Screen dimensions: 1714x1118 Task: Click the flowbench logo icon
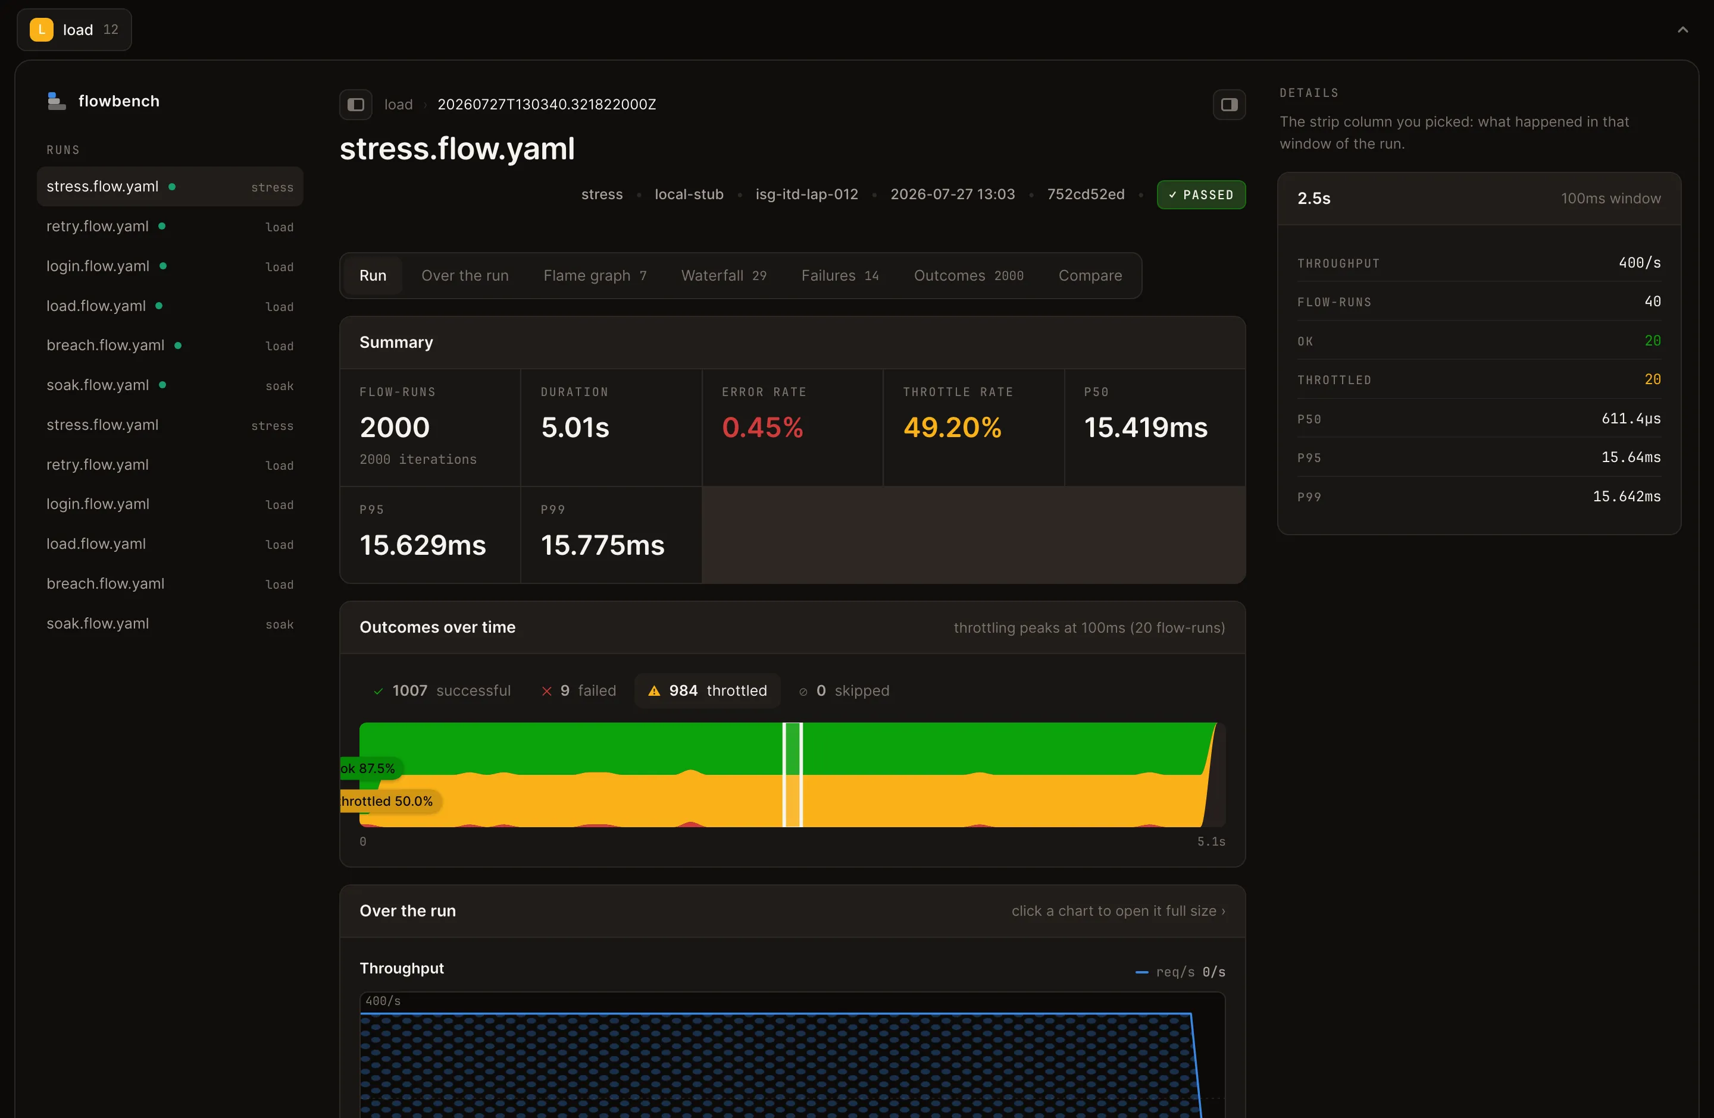click(56, 102)
